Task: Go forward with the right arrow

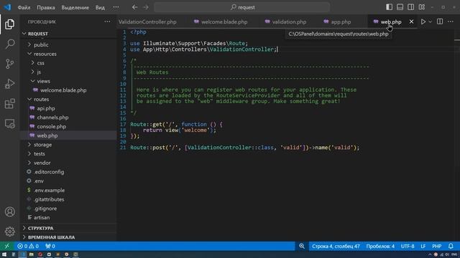Action: [146, 7]
